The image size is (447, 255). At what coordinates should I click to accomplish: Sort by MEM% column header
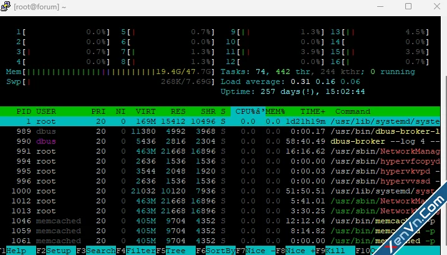(275, 111)
